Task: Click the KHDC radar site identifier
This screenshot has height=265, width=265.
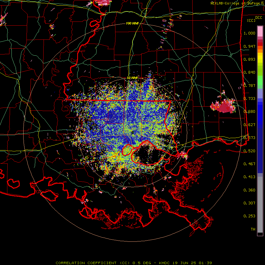Action: point(165,263)
